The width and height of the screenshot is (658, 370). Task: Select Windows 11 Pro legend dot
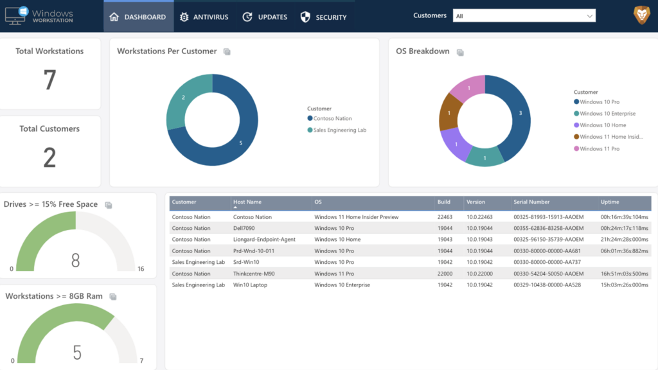coord(576,148)
